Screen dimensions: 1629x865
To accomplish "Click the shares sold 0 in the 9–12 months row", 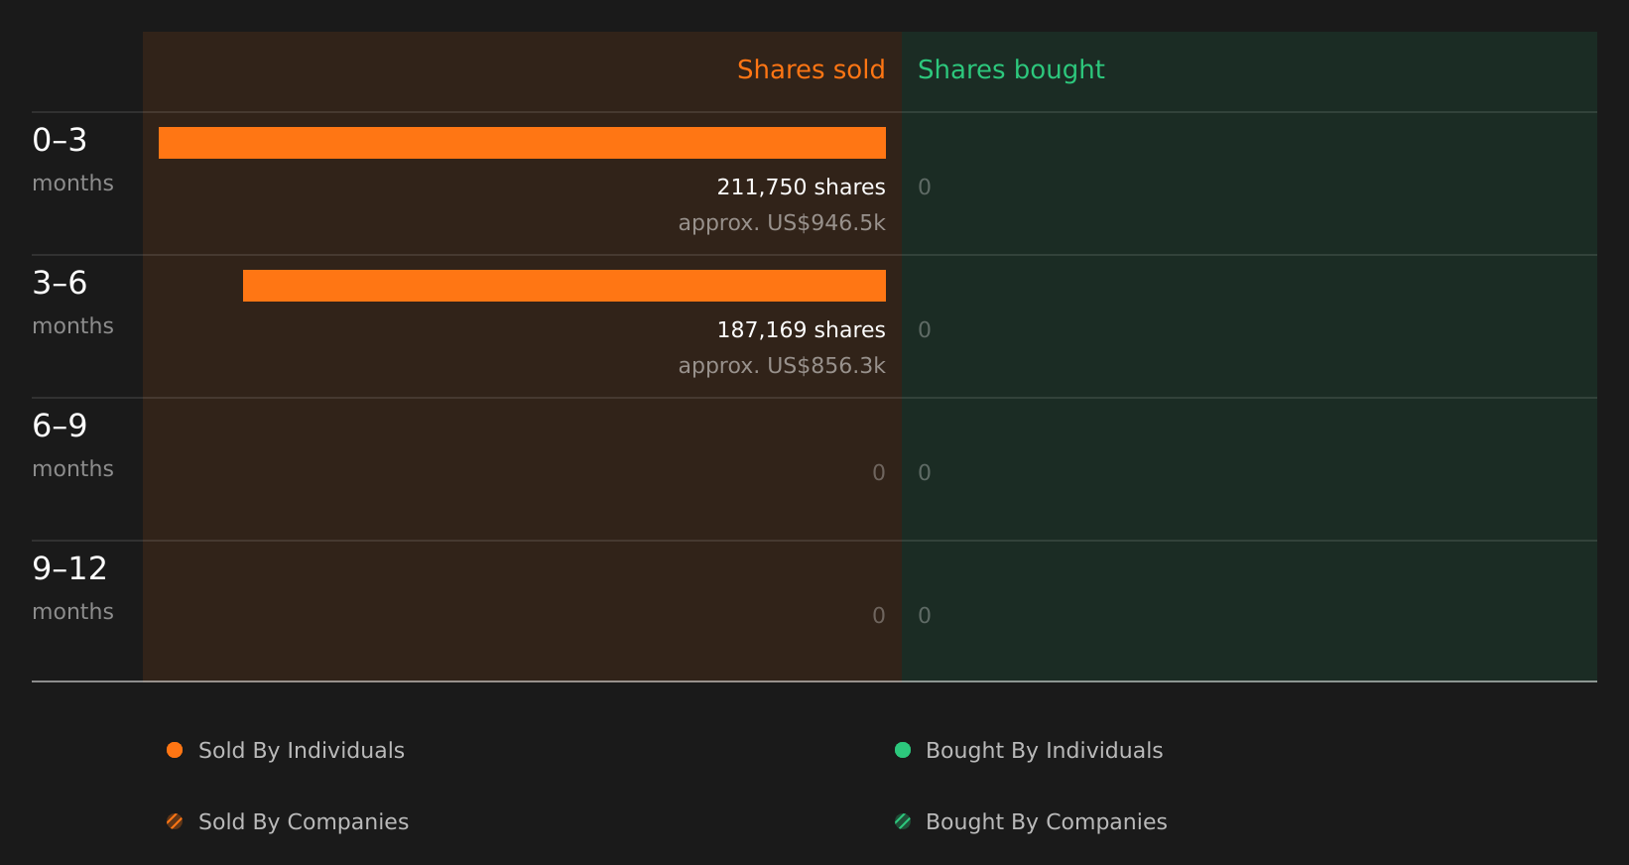I will [x=879, y=616].
